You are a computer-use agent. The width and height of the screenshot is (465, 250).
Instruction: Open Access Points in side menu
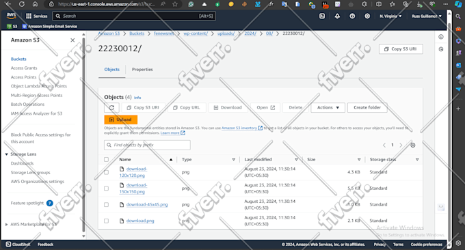point(23,77)
